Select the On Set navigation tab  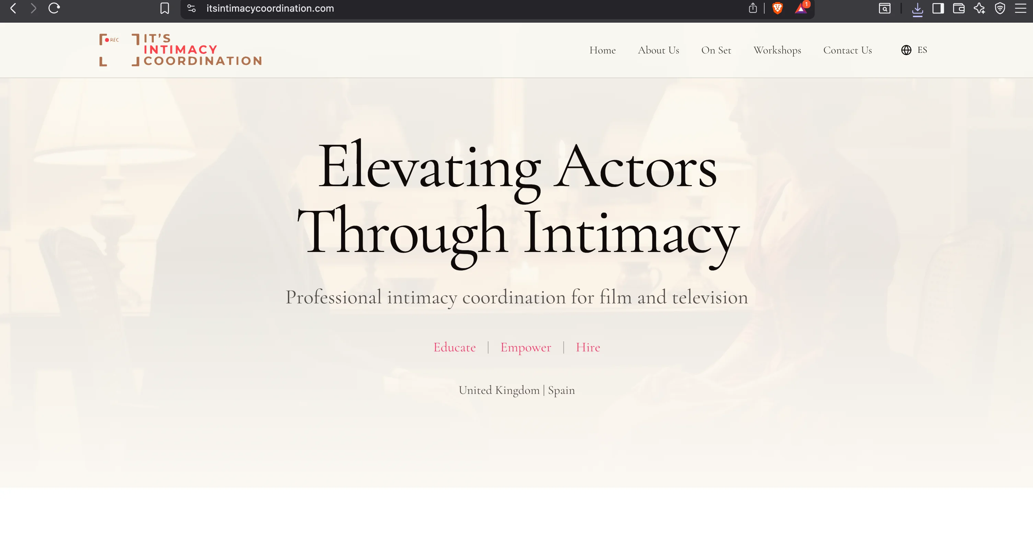tap(716, 50)
